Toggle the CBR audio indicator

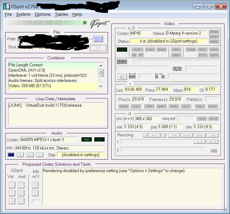coord(87,139)
